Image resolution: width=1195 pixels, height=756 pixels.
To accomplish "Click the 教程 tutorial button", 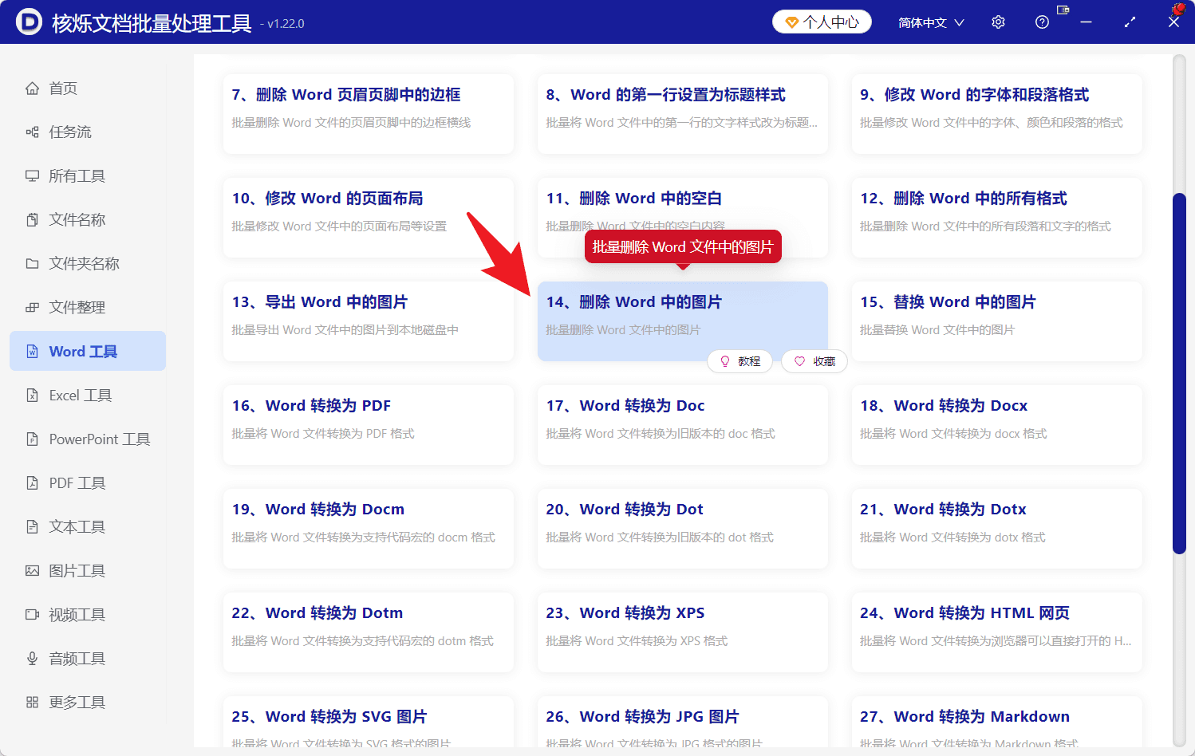I will pyautogui.click(x=739, y=361).
